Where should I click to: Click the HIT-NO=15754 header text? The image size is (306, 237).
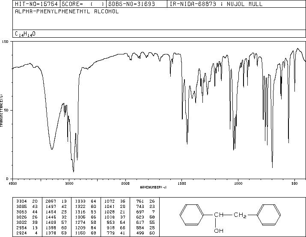point(36,4)
